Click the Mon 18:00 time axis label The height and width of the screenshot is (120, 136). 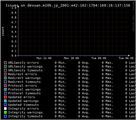[x=71, y=58]
